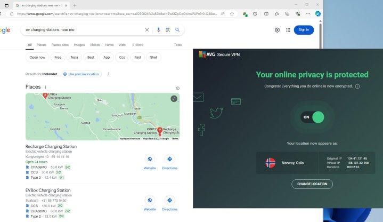Click the Sign in button
The height and width of the screenshot is (222, 383).
[x=304, y=30]
